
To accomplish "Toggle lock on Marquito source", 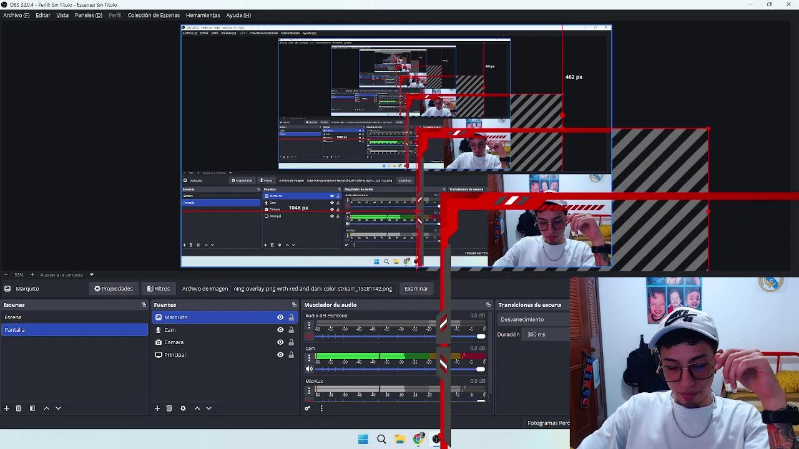I will pos(291,317).
